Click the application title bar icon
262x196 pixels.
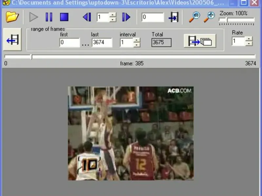6,3
